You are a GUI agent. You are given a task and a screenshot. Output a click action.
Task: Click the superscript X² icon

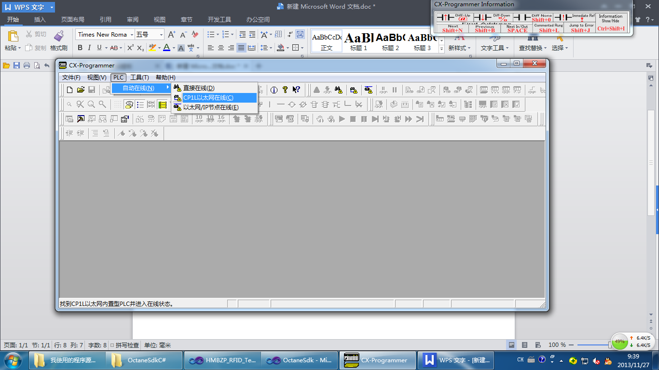tap(130, 48)
